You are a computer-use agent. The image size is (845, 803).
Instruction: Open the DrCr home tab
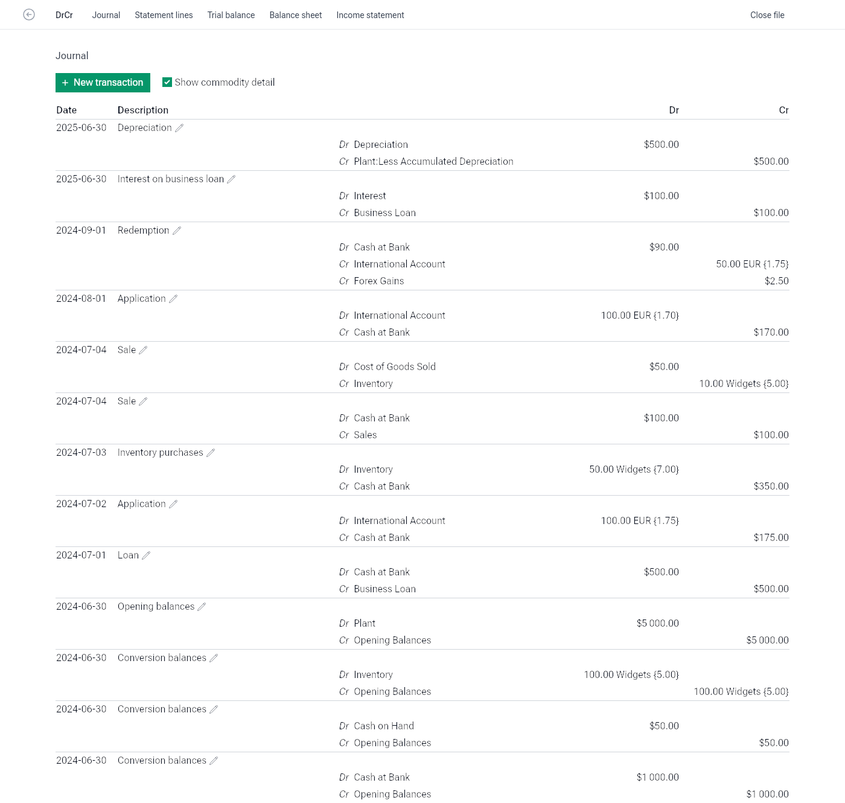click(64, 15)
